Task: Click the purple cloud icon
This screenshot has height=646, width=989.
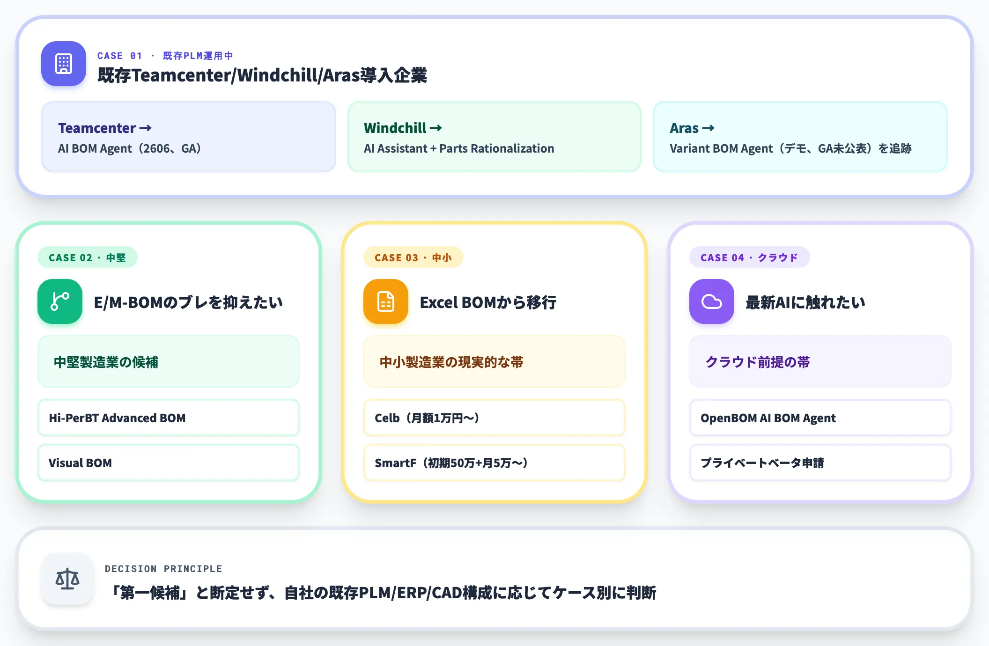Action: pos(712,301)
